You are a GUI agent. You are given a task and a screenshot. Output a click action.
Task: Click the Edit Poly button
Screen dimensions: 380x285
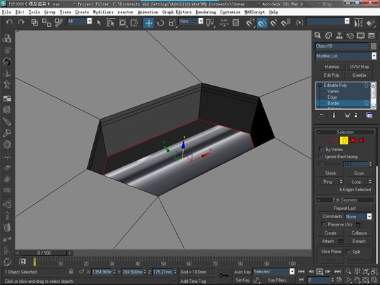(331, 75)
